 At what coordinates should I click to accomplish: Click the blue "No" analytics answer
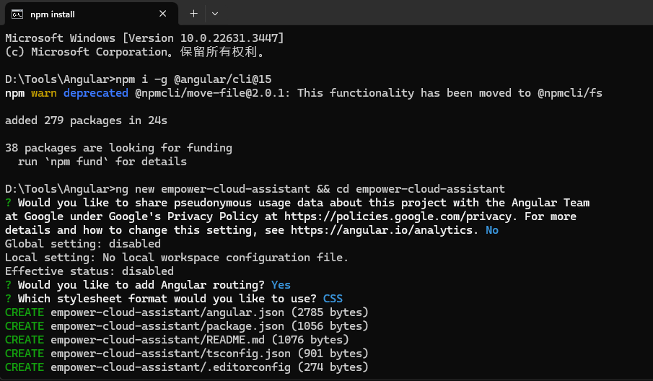click(492, 230)
